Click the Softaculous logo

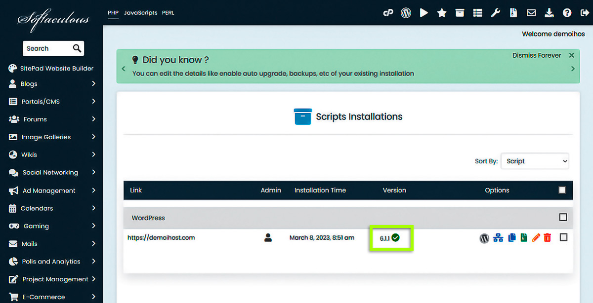(x=53, y=20)
